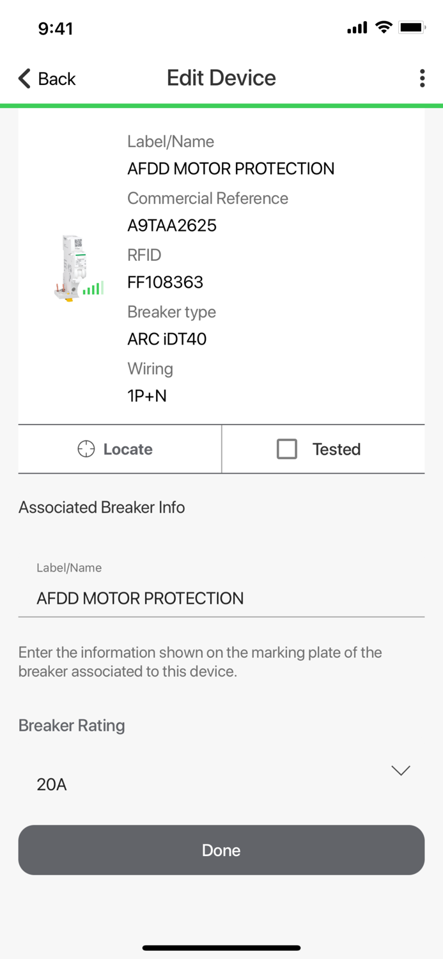Screen dimensions: 443x959
Task: Tap the home indicator bar
Action: [x=221, y=948]
